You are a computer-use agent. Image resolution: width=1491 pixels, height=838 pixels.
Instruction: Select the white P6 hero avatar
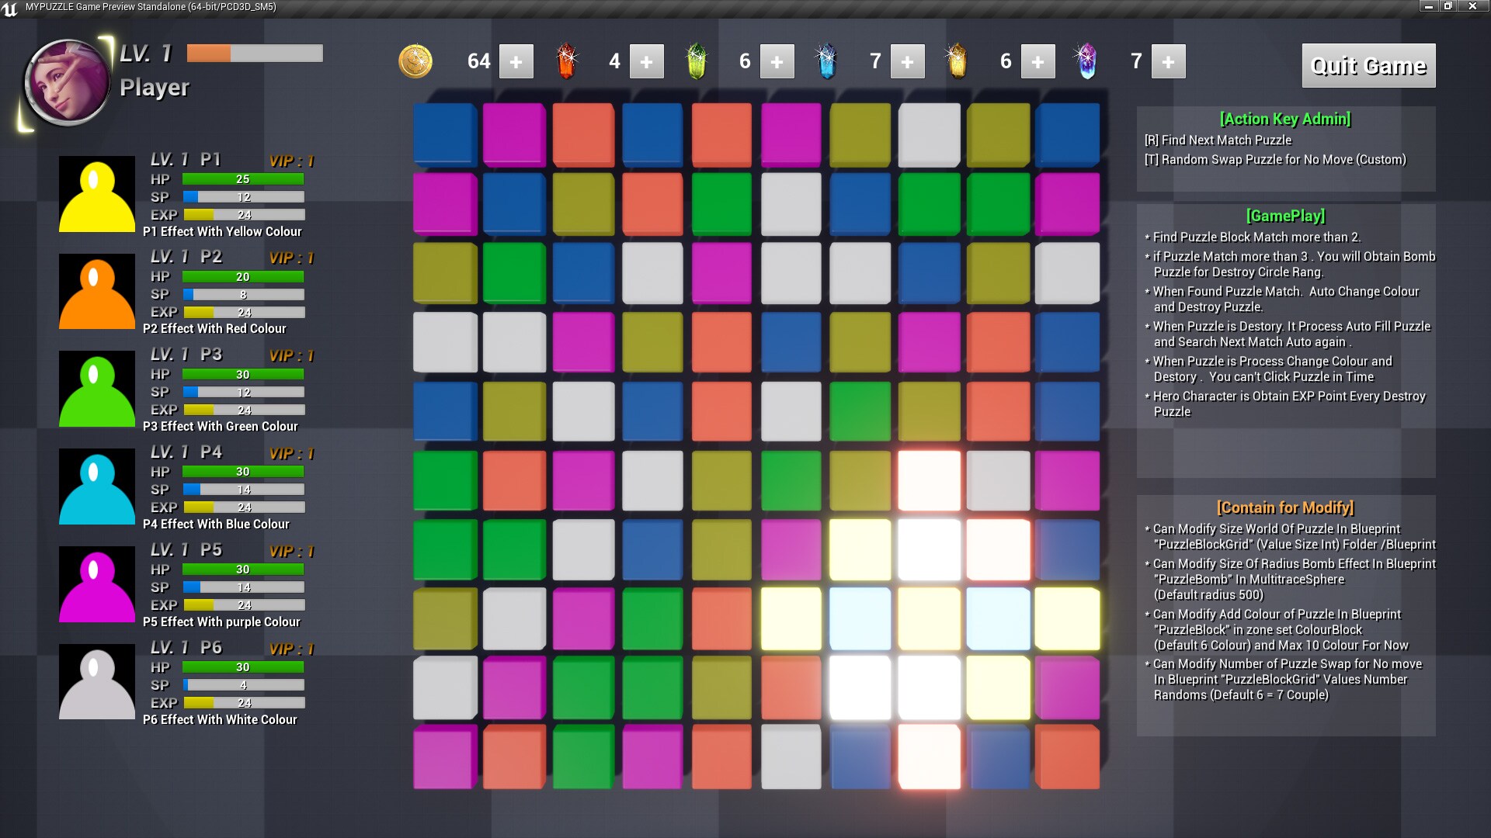pyautogui.click(x=97, y=682)
